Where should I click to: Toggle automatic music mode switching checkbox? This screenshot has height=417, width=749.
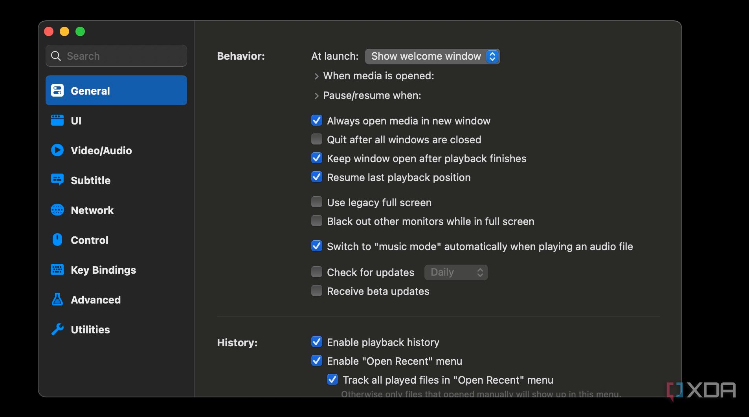pos(317,246)
